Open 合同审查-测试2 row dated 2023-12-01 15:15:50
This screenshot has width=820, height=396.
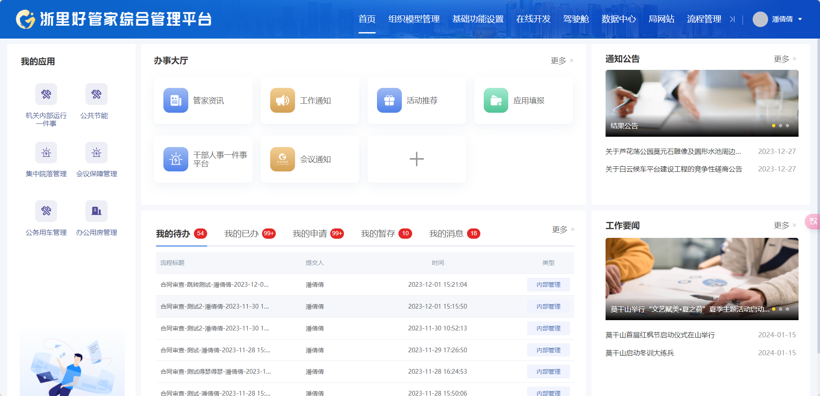click(365, 306)
